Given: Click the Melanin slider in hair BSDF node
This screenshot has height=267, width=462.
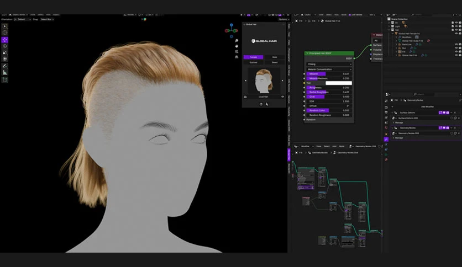Looking at the screenshot, I should pos(329,74).
